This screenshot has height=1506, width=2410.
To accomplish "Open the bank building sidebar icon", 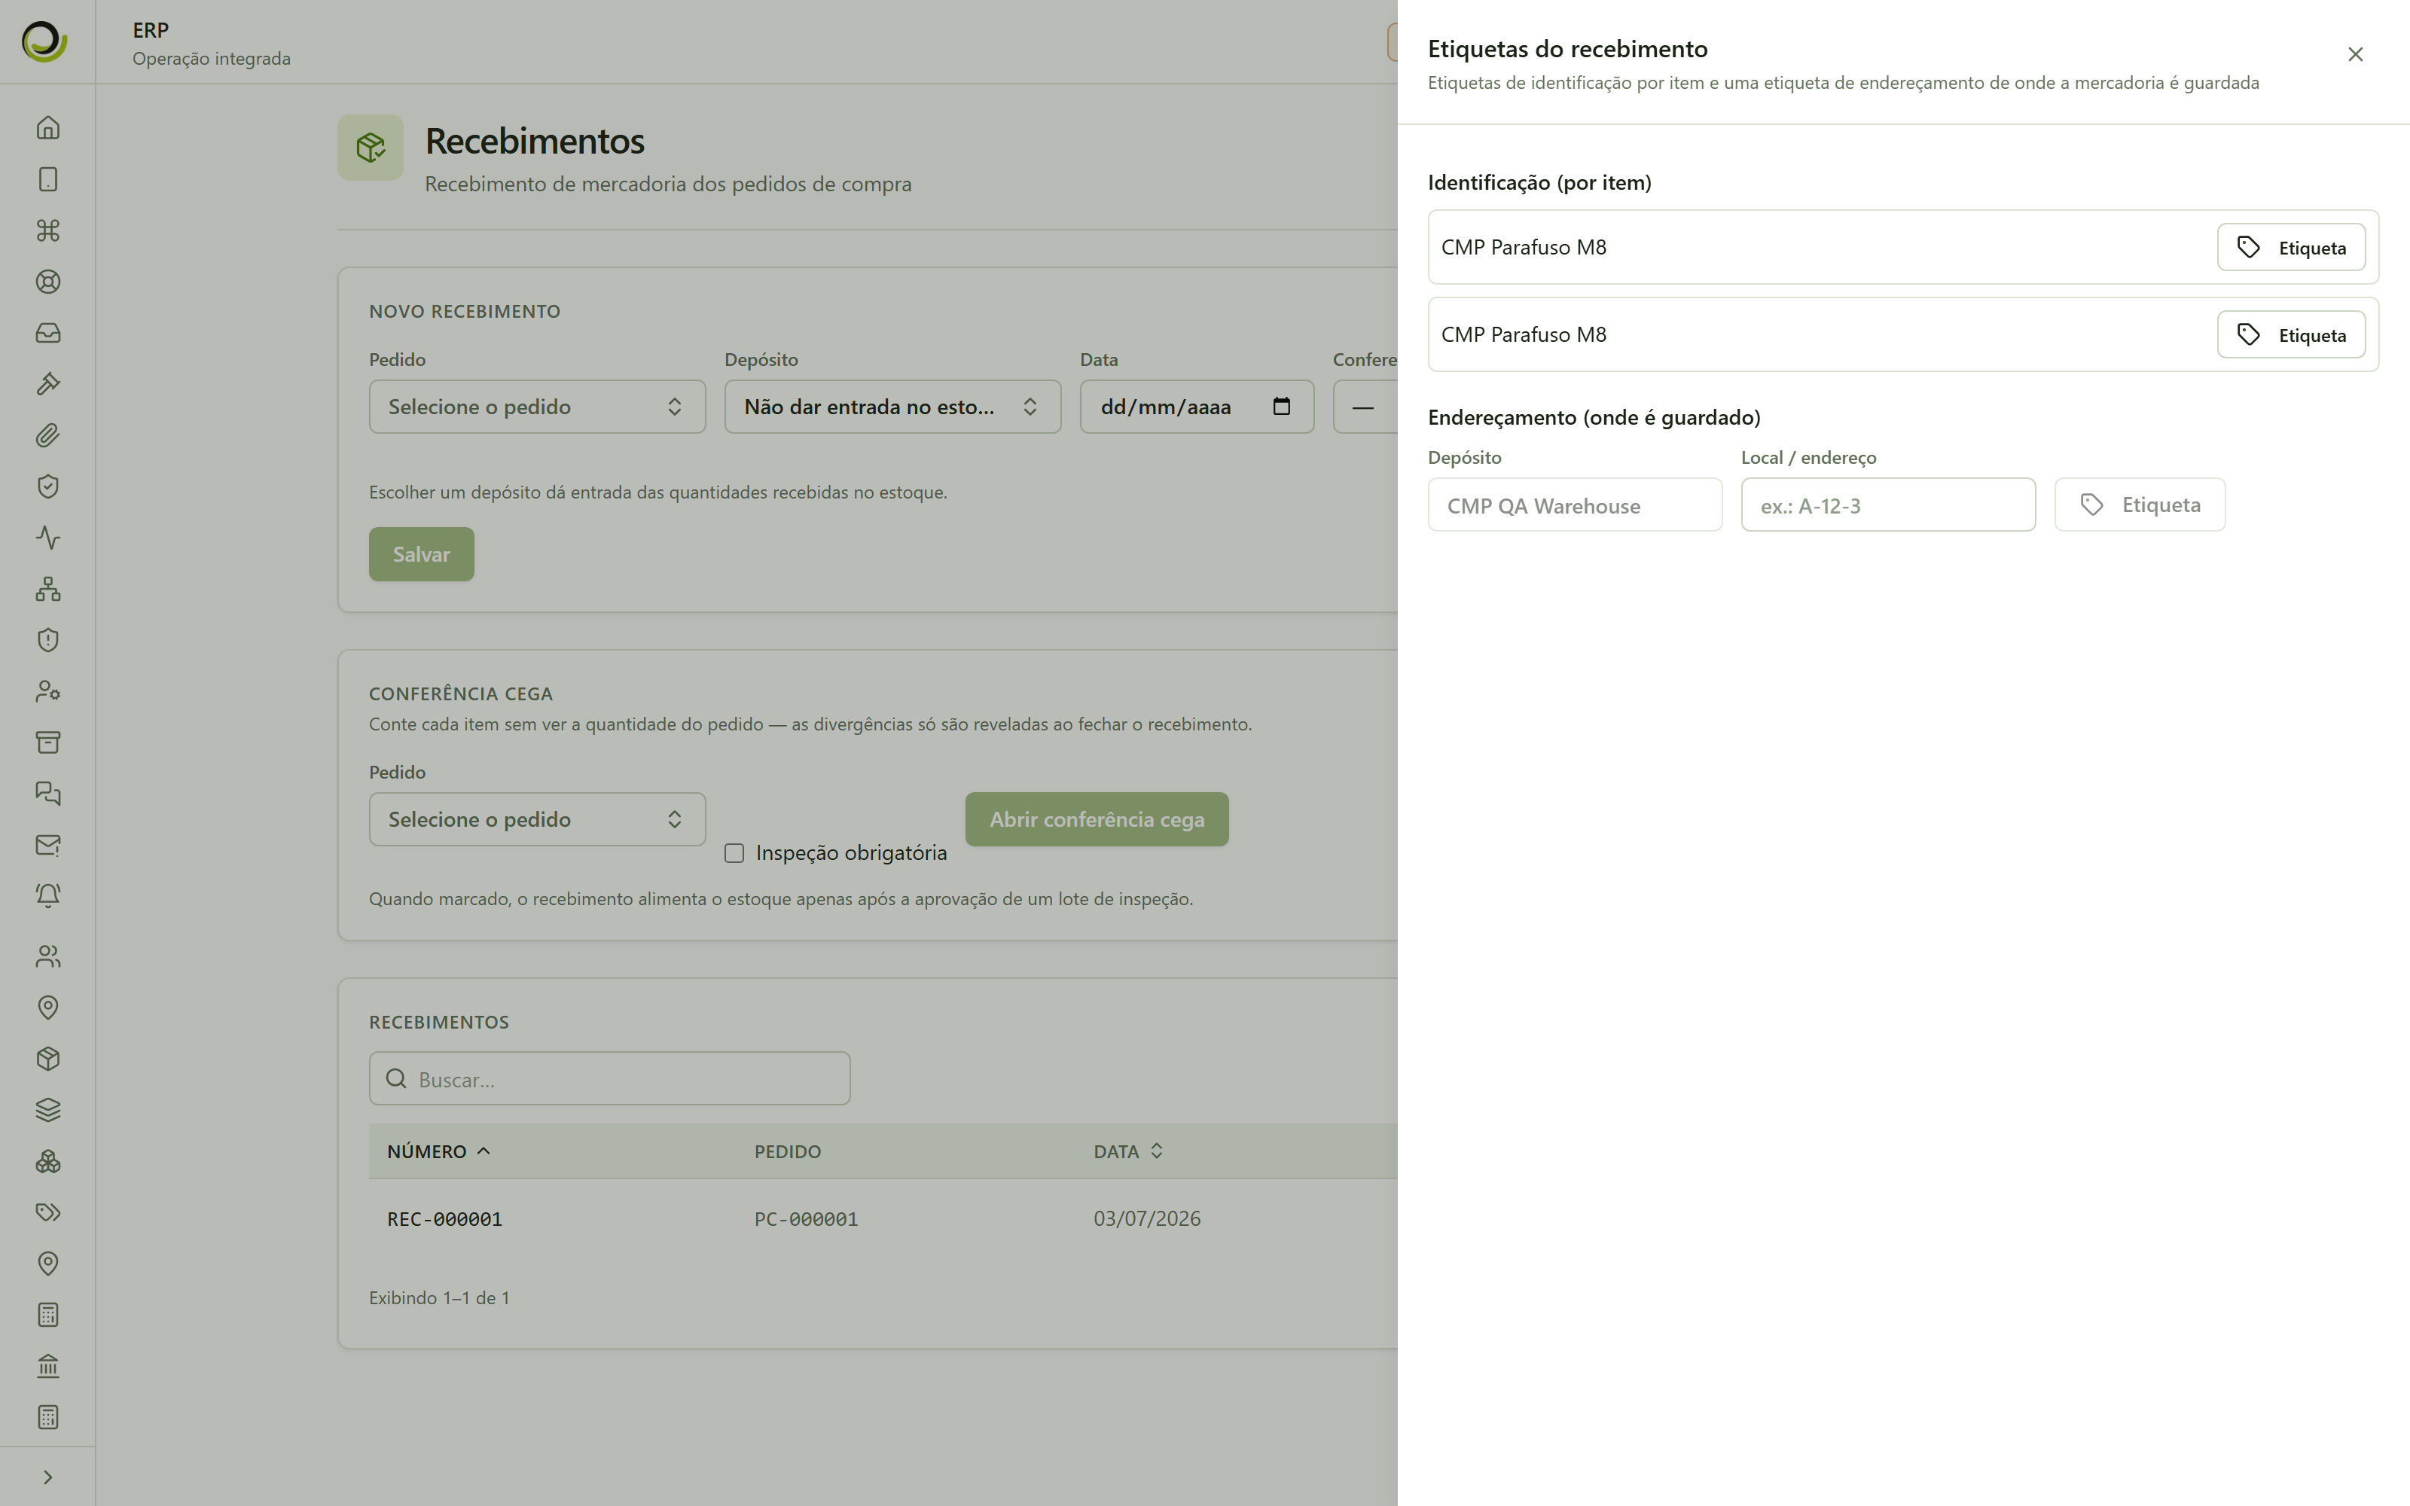I will (x=47, y=1365).
